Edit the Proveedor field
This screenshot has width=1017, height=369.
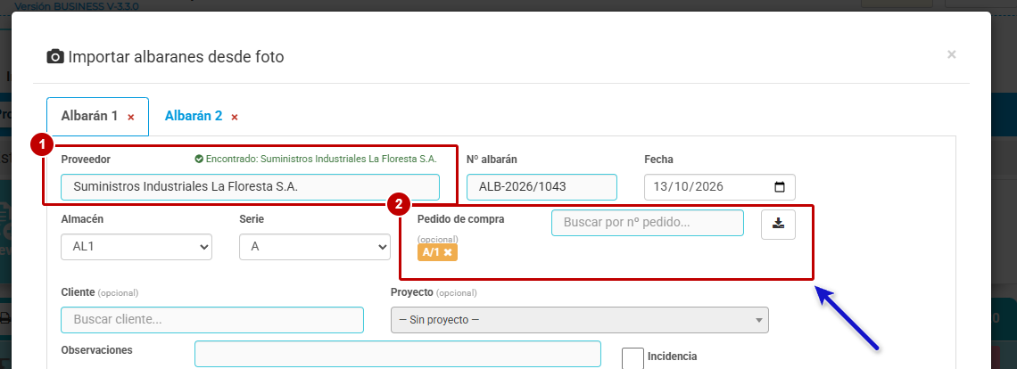[250, 187]
